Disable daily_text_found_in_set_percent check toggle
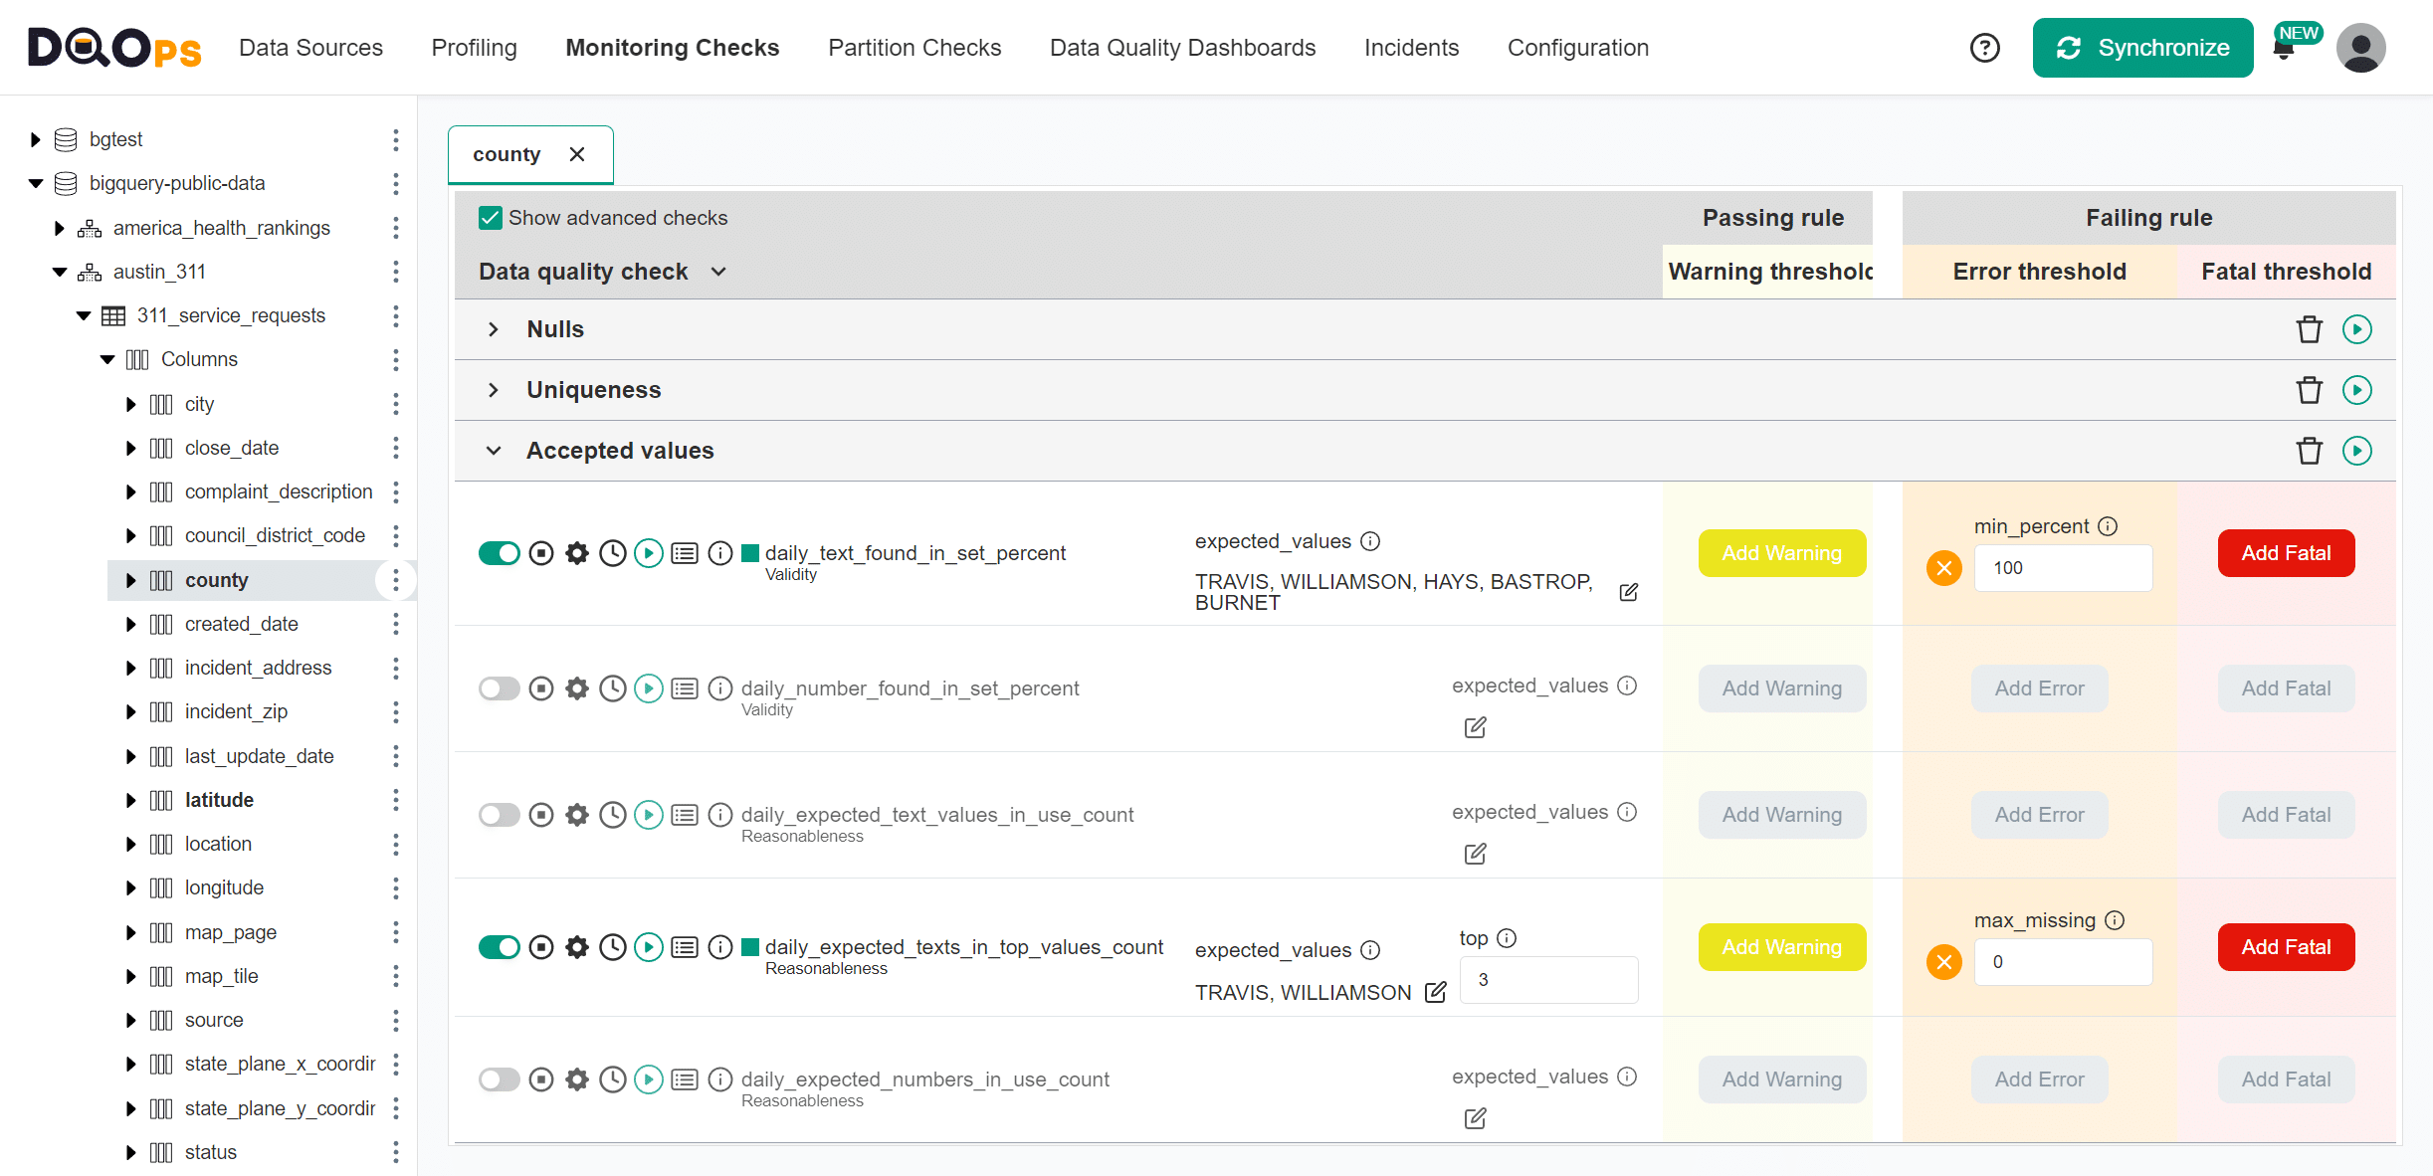 (500, 553)
